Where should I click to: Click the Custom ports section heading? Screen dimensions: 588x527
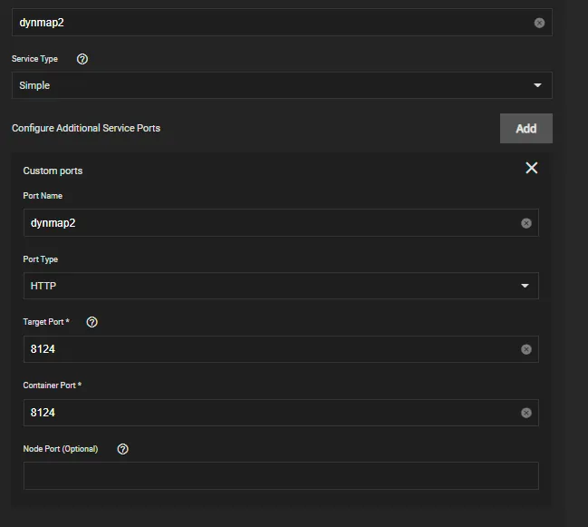(53, 171)
